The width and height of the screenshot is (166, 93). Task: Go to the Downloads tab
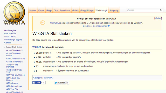pos(65,11)
